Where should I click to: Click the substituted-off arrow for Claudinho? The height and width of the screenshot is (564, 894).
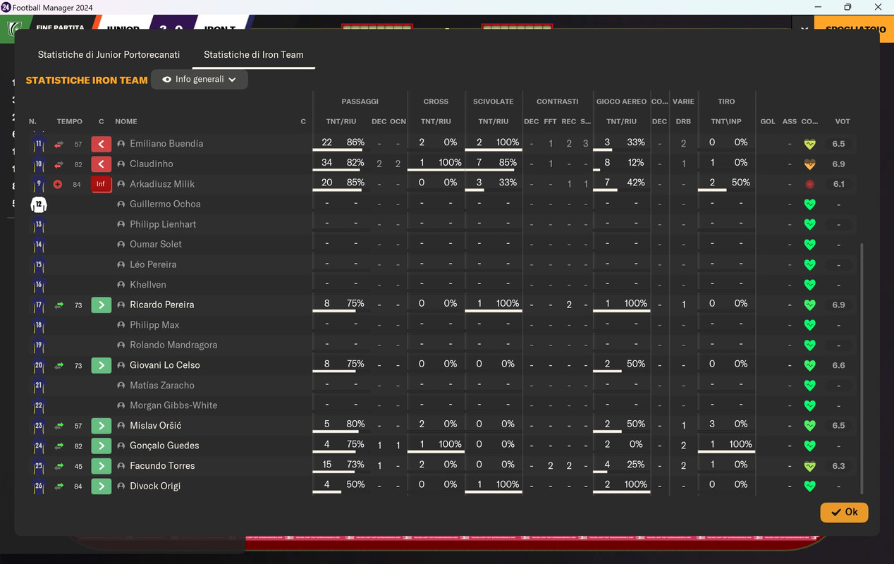(x=102, y=164)
